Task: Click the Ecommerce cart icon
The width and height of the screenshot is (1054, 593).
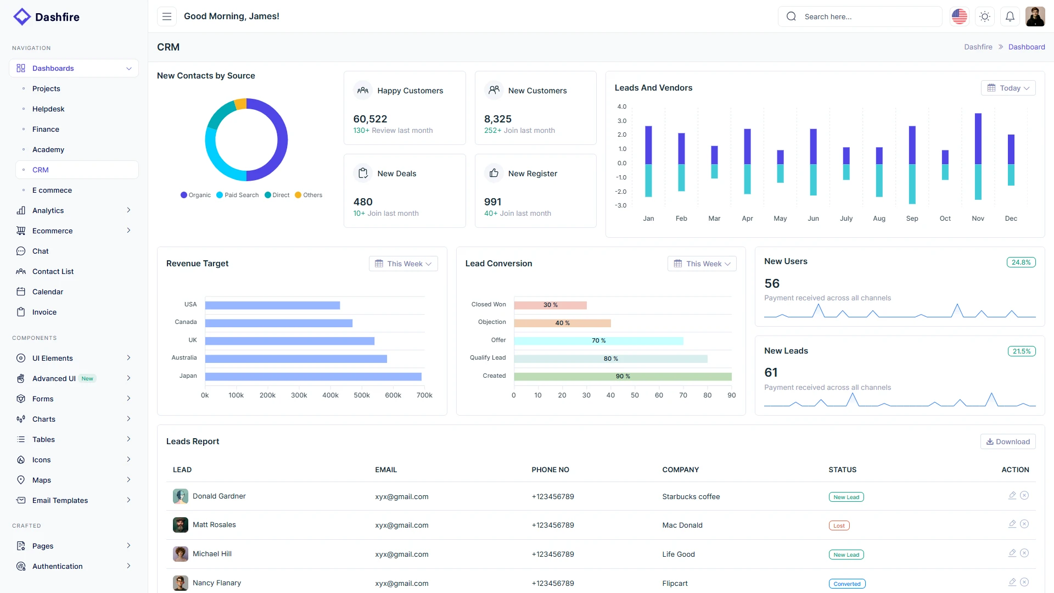Action: point(21,231)
